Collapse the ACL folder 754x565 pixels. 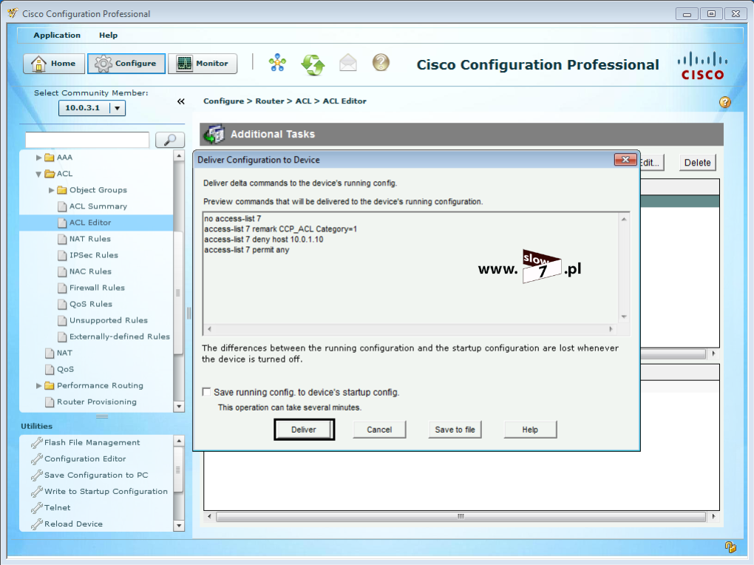point(38,175)
